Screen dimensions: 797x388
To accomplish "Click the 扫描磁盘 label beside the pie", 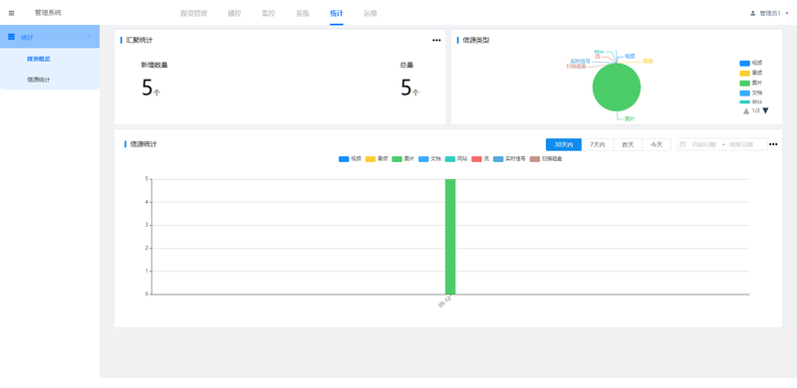I will point(577,66).
